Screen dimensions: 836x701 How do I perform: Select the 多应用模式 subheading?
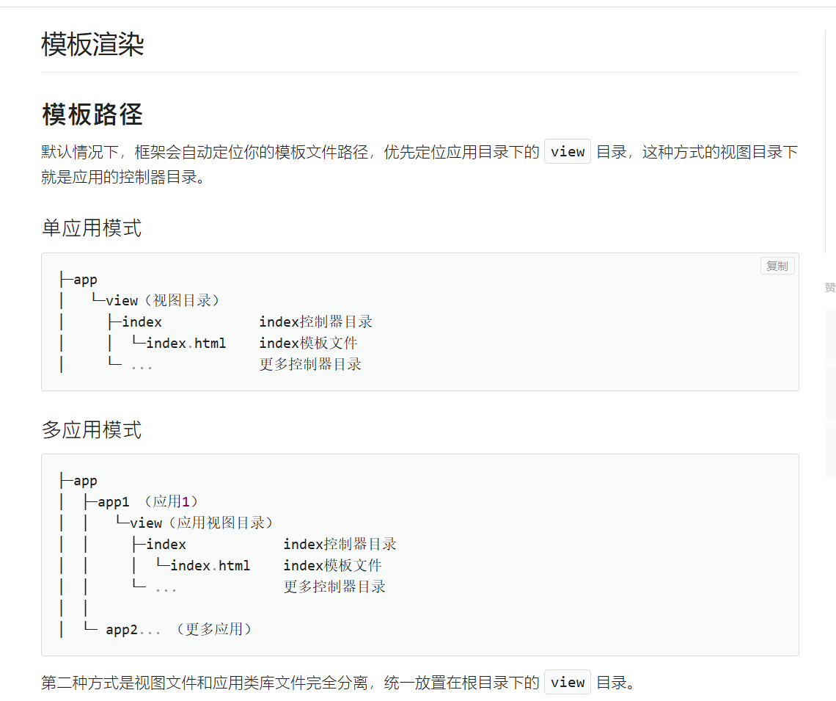pyautogui.click(x=92, y=429)
